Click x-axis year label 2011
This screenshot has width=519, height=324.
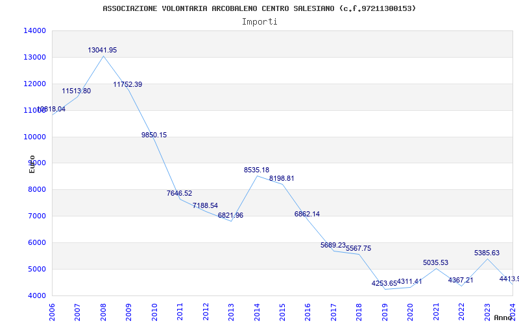[180, 311]
